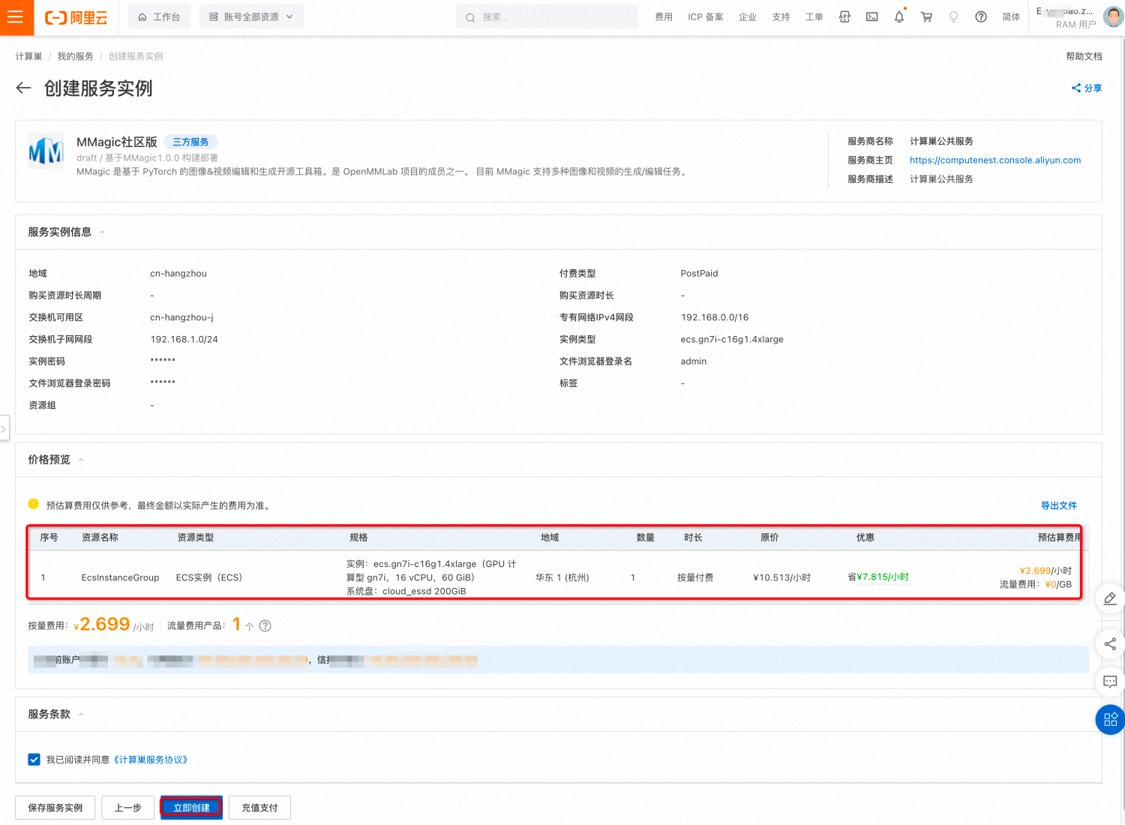Open the hamburger navigation menu

16,17
